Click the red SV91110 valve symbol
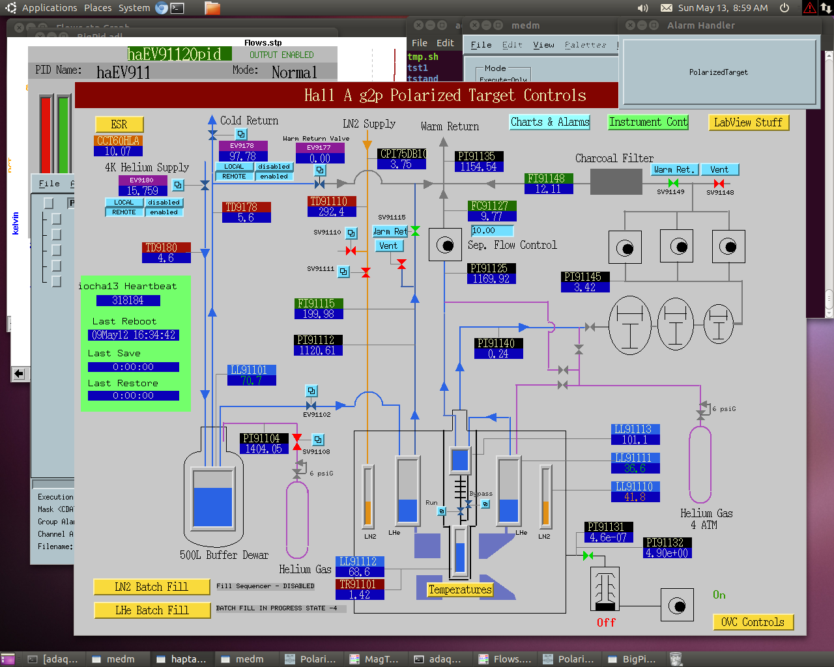This screenshot has width=834, height=667. [x=351, y=250]
